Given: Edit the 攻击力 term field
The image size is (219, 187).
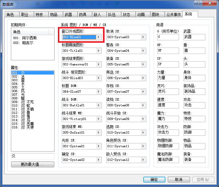Looking at the screenshot, I should [168, 132].
